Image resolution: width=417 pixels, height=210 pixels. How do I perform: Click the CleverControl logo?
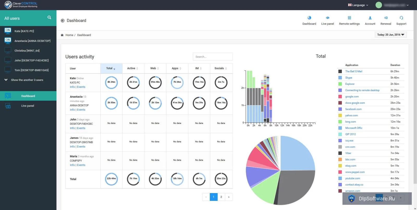[x=21, y=5]
